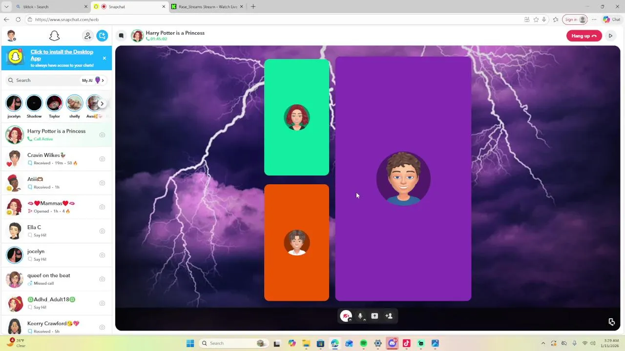
Task: Open browser settings ellipsis menu
Action: [594, 19]
